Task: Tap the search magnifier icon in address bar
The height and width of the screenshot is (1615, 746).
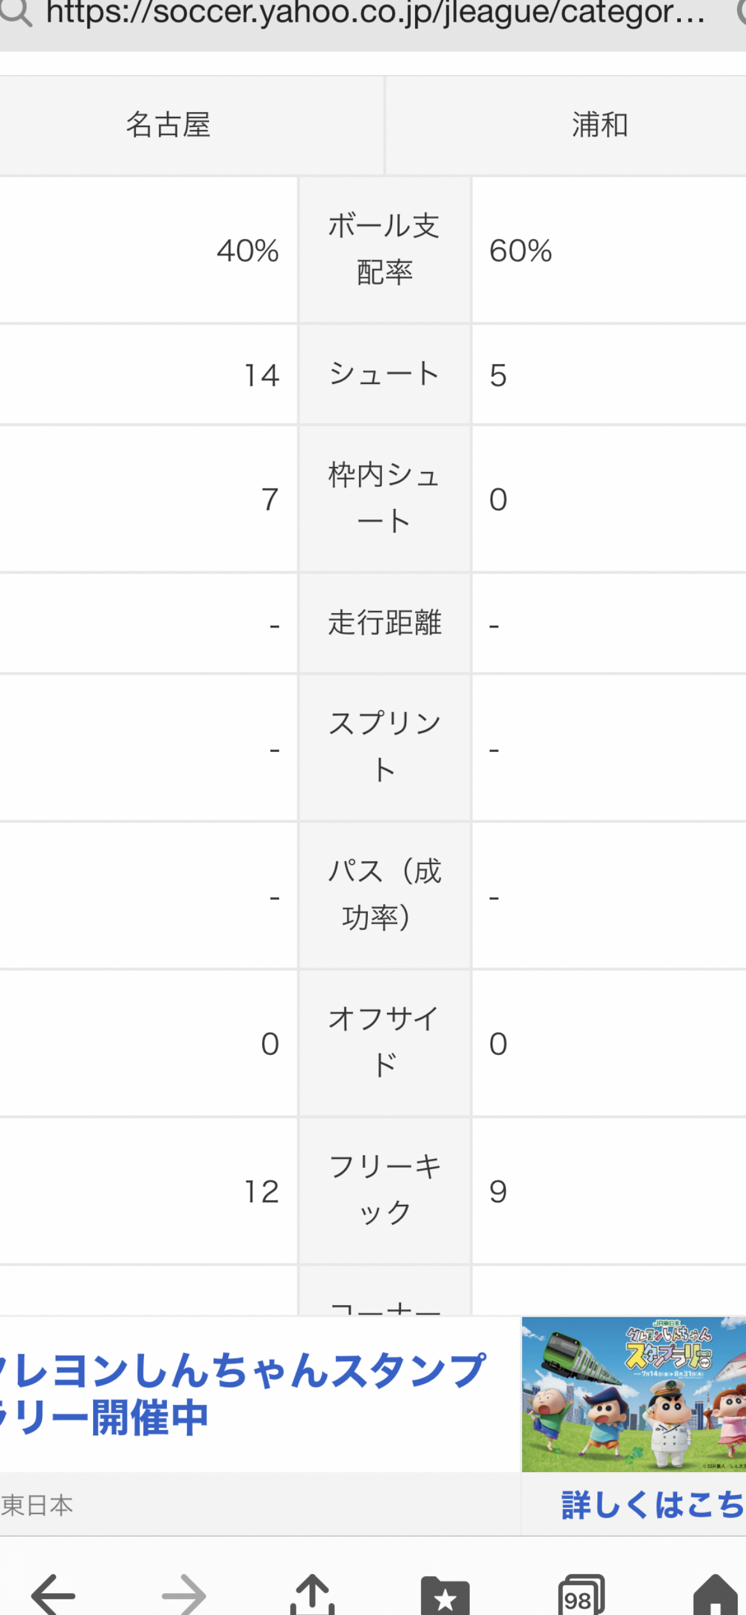Action: click(15, 13)
